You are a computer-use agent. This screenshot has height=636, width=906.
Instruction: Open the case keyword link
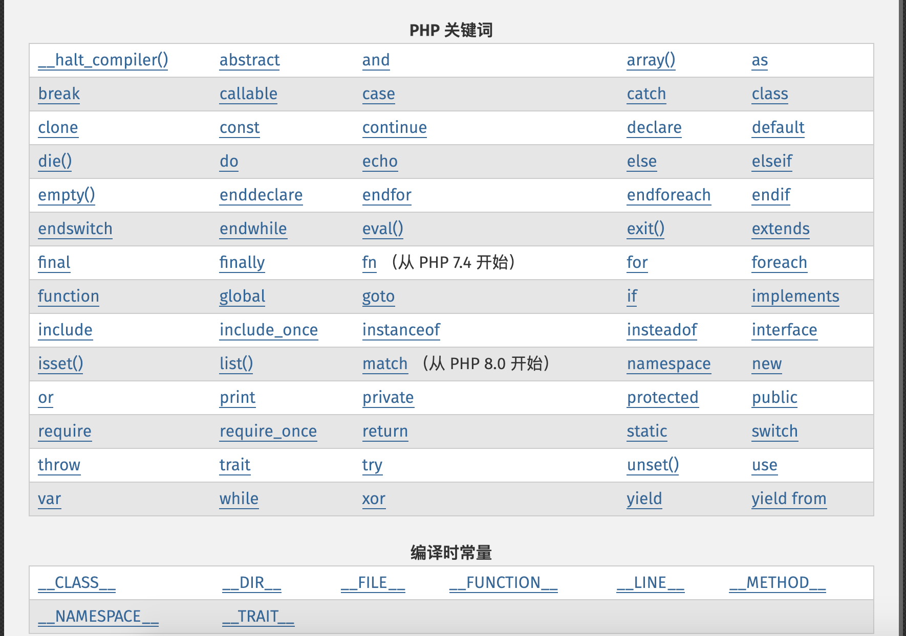[378, 94]
